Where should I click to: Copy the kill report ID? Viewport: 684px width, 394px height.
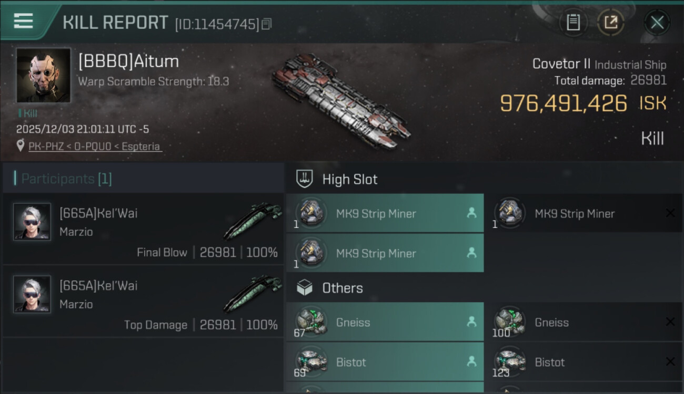coord(267,24)
